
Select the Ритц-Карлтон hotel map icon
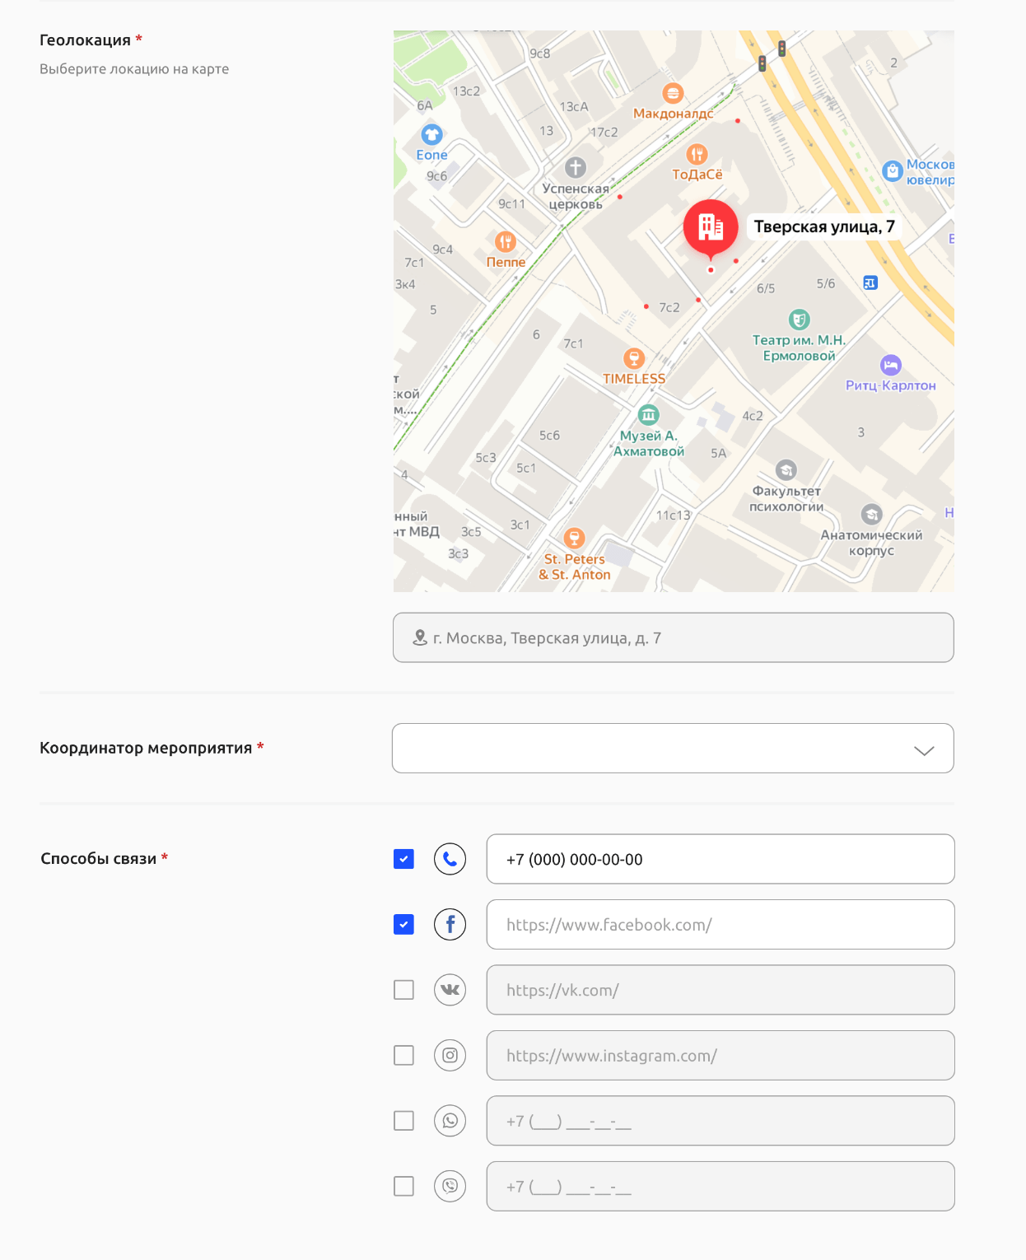pos(890,365)
